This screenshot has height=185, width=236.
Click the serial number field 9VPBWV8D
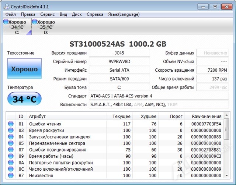[x=119, y=61]
